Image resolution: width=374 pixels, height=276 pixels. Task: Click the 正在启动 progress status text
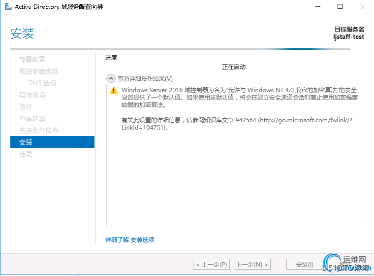tap(234, 67)
